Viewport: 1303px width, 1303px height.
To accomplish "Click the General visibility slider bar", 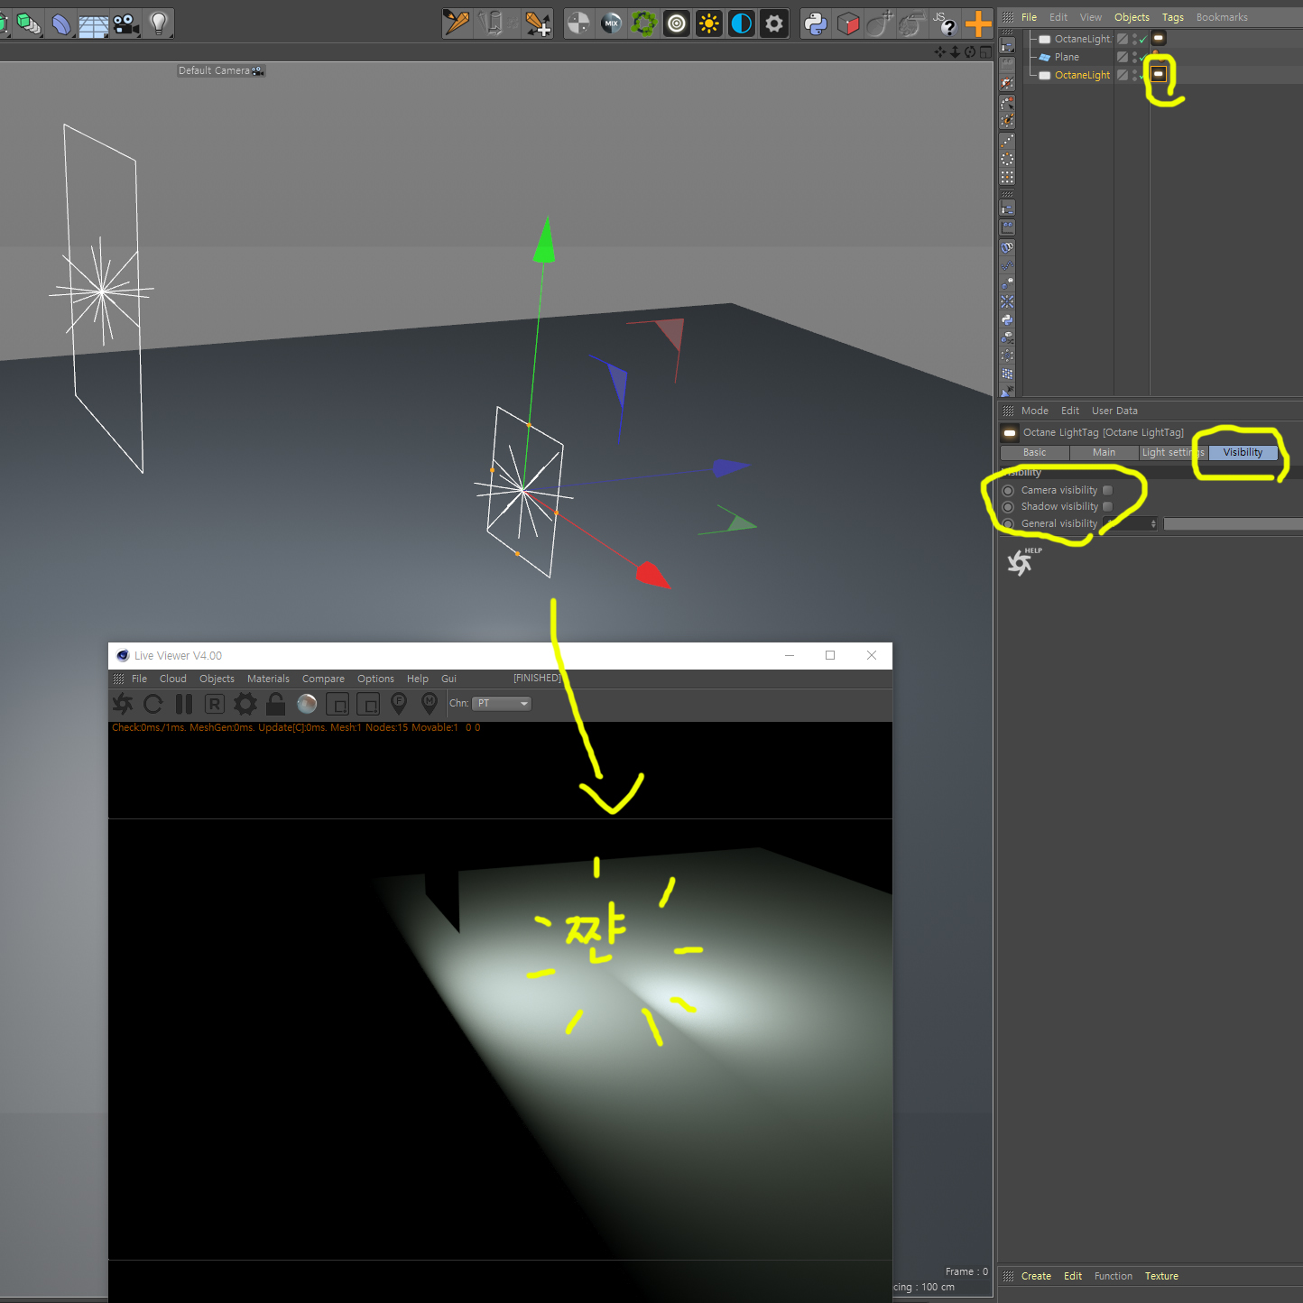I will point(1233,524).
